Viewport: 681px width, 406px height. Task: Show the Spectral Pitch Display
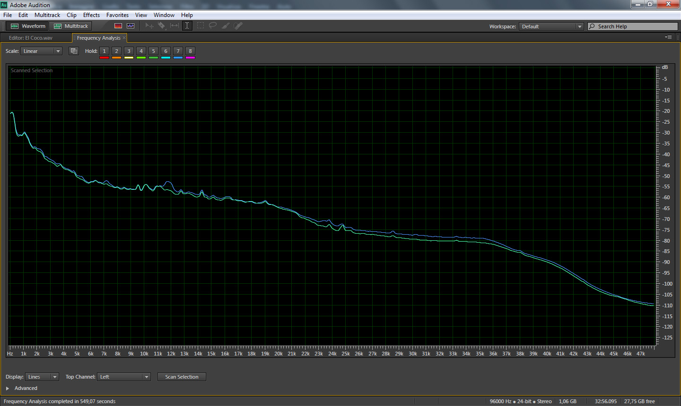[131, 26]
